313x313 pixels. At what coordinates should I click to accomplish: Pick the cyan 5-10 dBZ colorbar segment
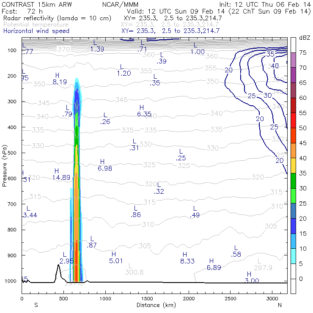coord(293,256)
